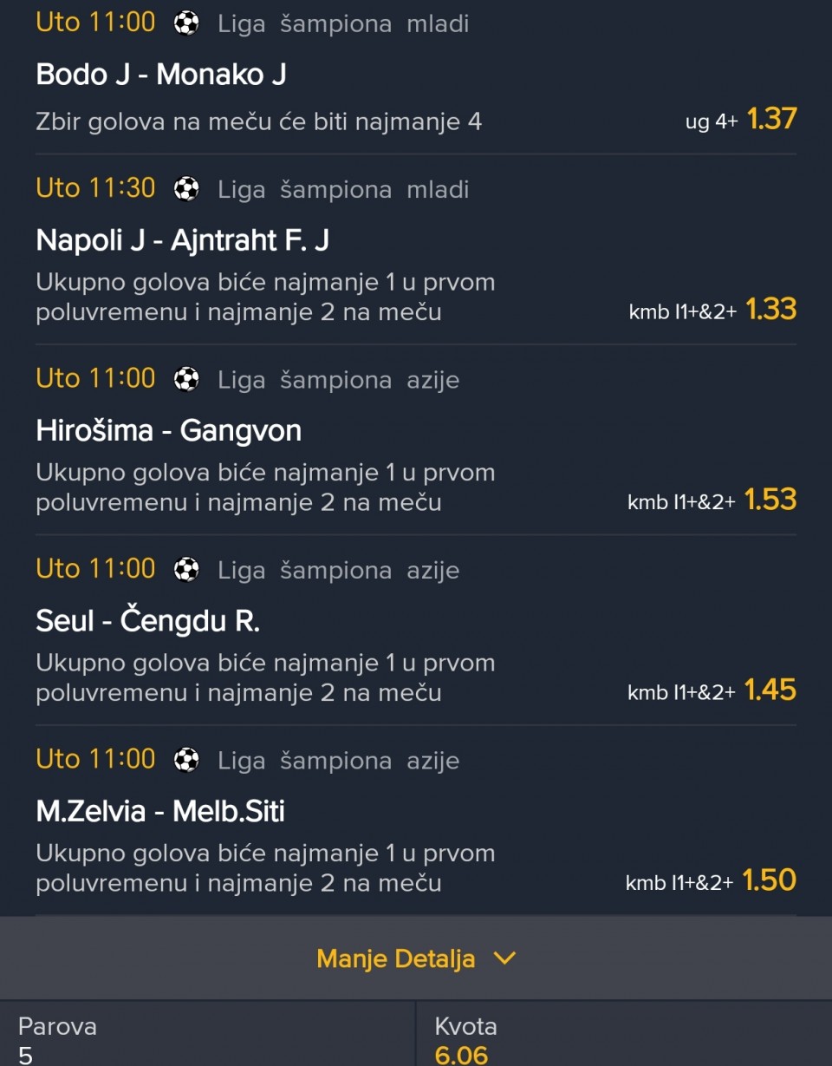This screenshot has height=1066, width=832.
Task: Click the Manje Detalja label
Action: (395, 958)
